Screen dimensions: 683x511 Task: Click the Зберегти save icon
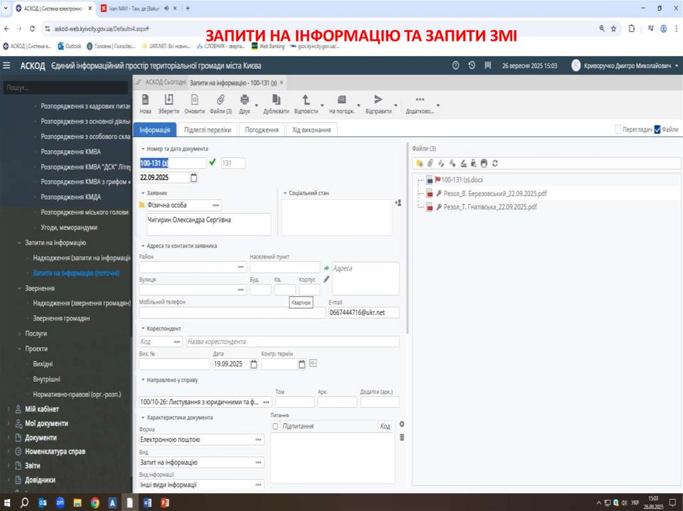(x=169, y=100)
